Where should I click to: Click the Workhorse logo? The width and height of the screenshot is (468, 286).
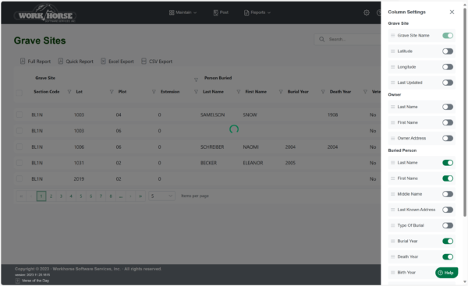(x=45, y=13)
